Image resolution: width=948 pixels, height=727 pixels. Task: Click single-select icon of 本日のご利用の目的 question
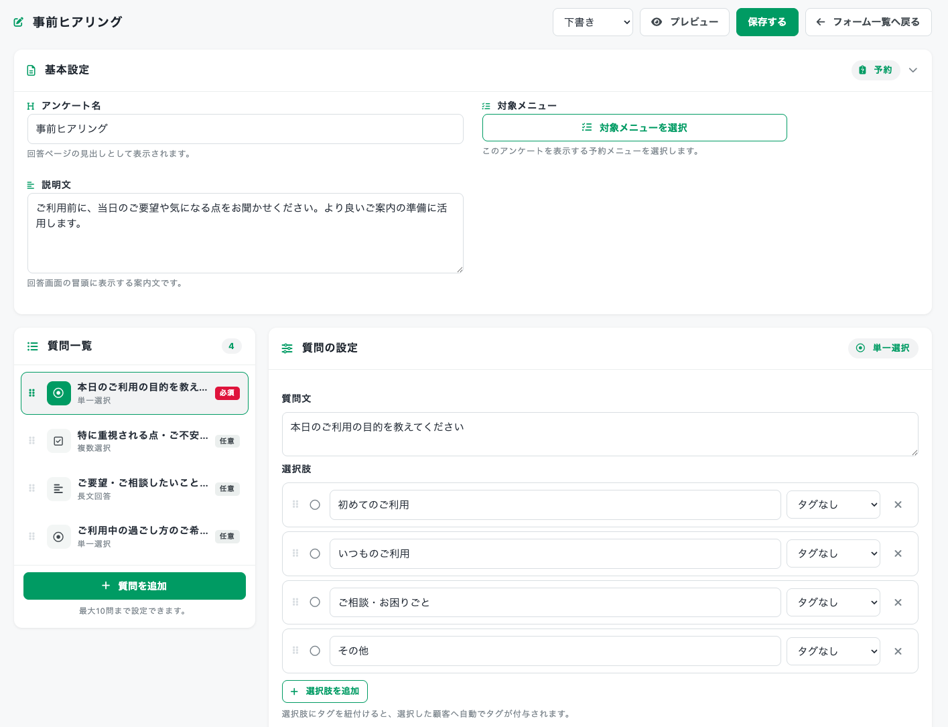pos(58,393)
